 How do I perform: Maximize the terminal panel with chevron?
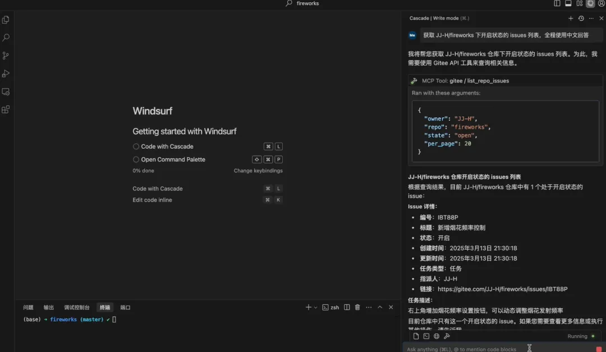380,308
